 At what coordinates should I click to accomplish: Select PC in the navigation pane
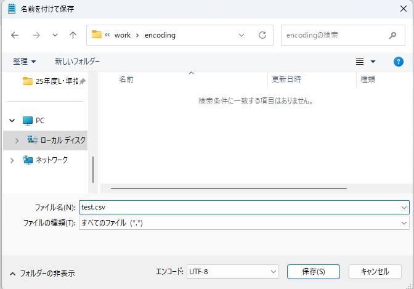point(34,121)
